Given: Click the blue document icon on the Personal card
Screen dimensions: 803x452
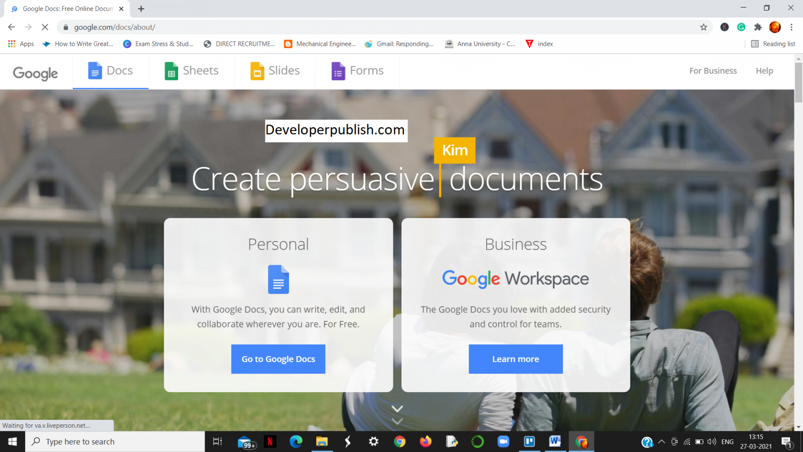Looking at the screenshot, I should coord(278,280).
